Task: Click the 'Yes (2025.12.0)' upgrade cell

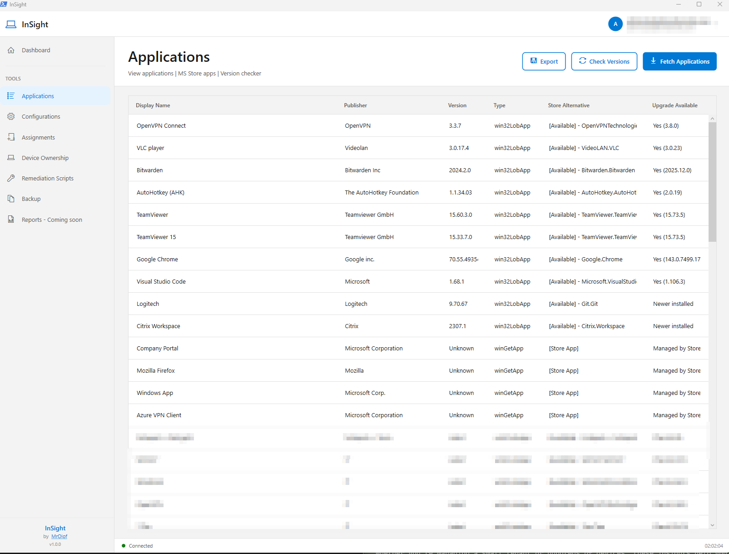Action: point(672,170)
